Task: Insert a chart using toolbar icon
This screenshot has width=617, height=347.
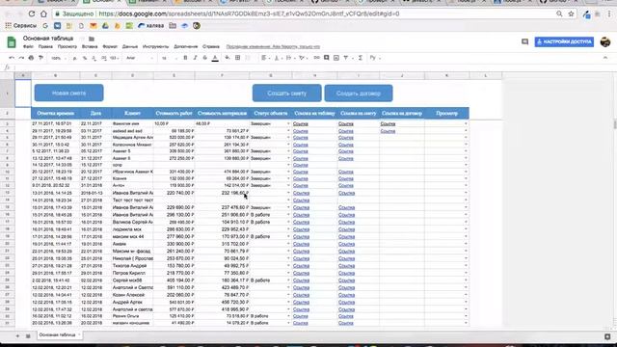Action: [x=336, y=58]
